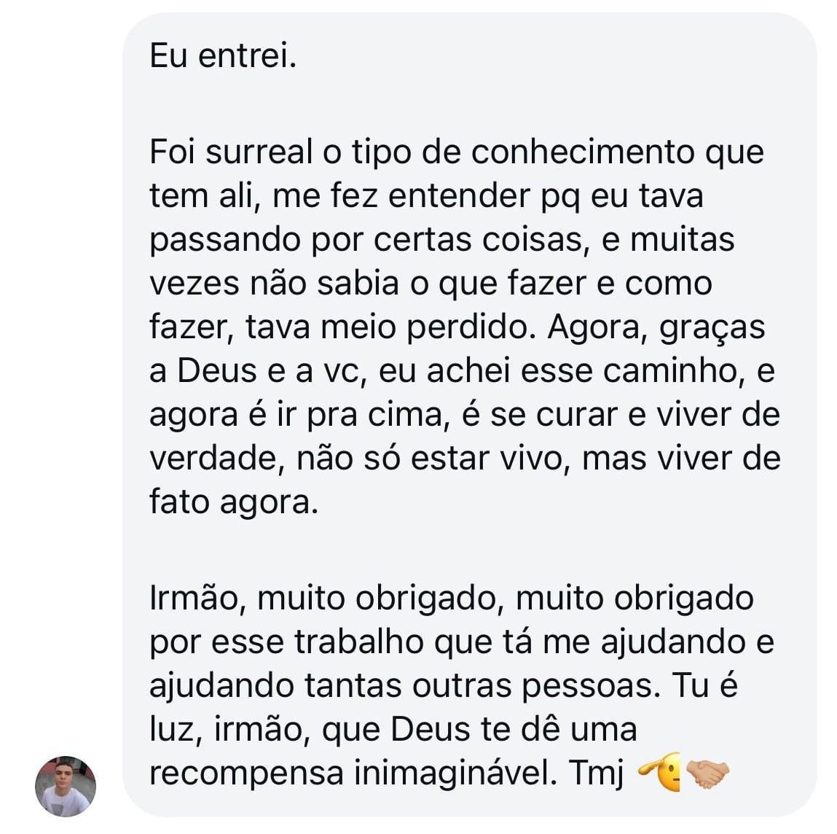Image resolution: width=837 pixels, height=834 pixels.
Task: Open the sender's profile picture
Action: click(x=66, y=785)
